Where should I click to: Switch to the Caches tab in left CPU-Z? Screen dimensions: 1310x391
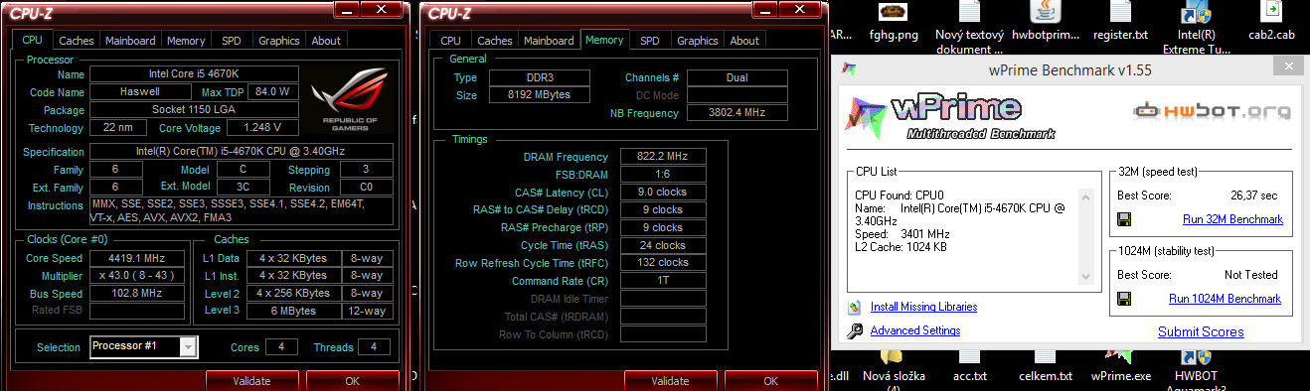point(77,41)
